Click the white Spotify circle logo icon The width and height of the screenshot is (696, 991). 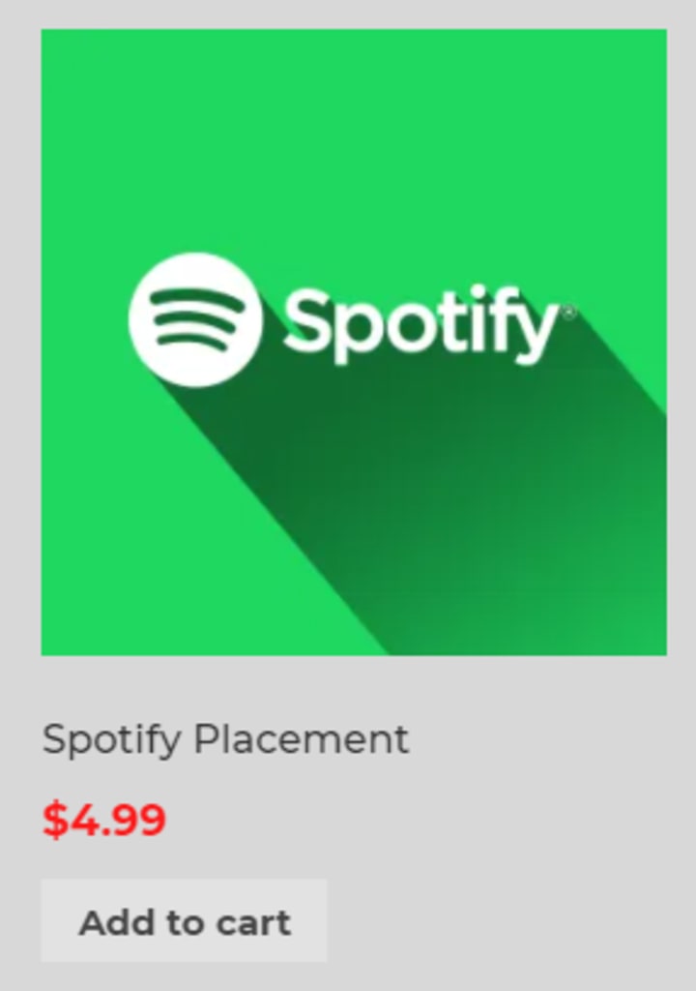pyautogui.click(x=195, y=319)
